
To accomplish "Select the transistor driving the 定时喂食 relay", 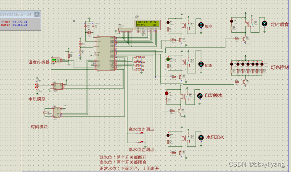I will 244,39.
